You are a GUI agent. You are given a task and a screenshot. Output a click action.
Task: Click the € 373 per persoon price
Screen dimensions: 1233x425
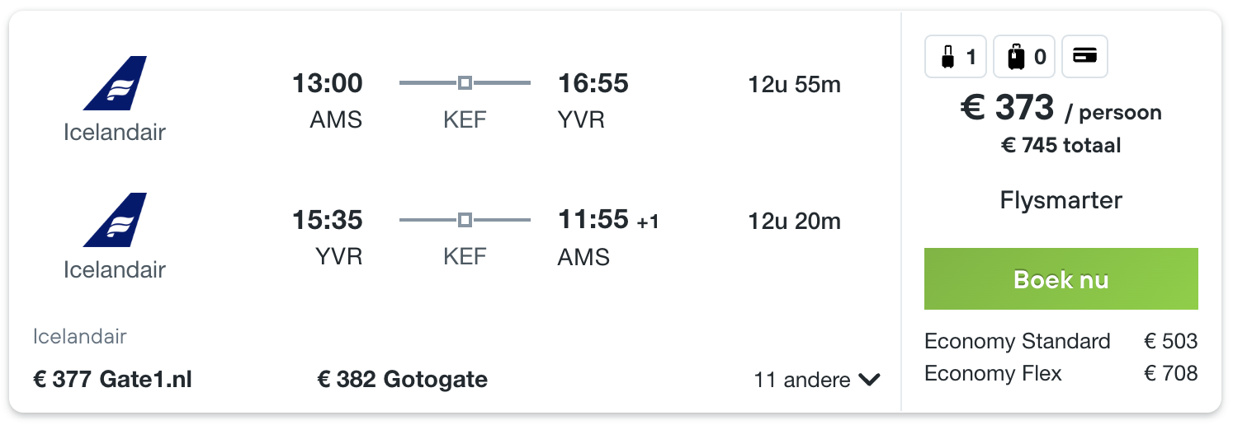tap(1061, 108)
